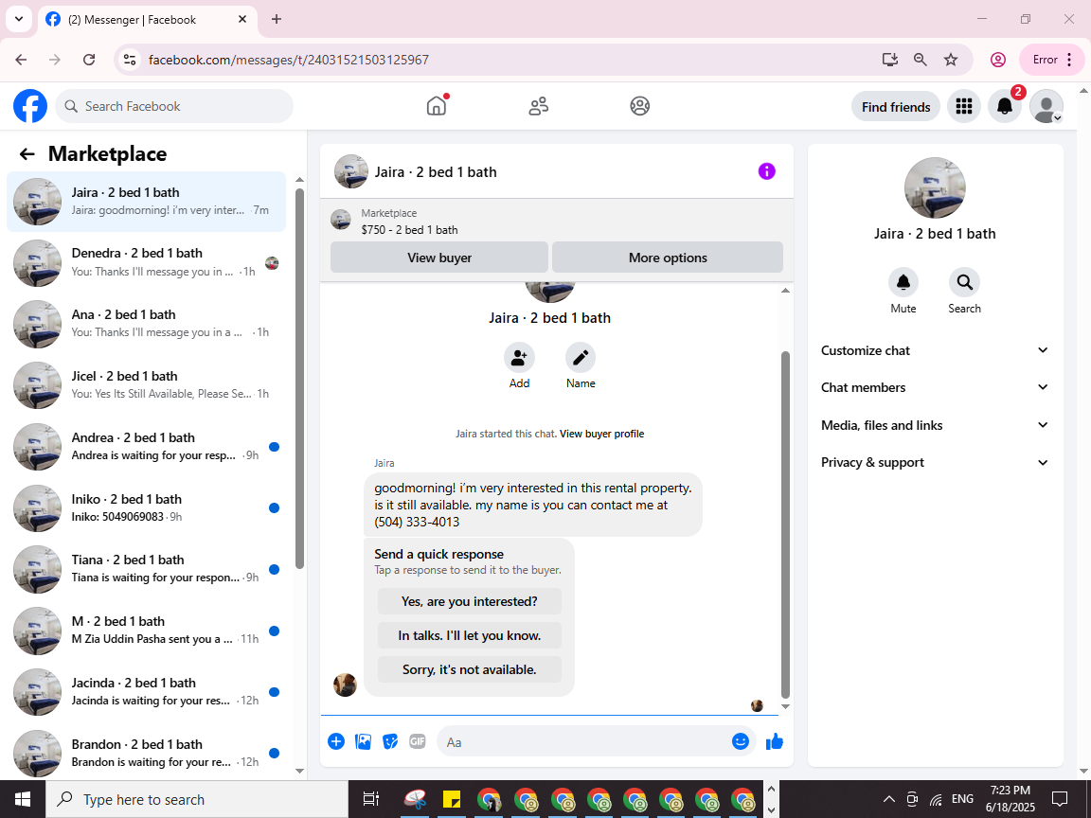
Task: Open the emoji picker smiley
Action: pyautogui.click(x=741, y=741)
